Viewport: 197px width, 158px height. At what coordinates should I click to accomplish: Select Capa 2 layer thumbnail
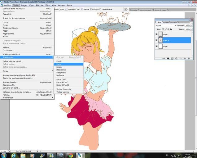point(161,46)
